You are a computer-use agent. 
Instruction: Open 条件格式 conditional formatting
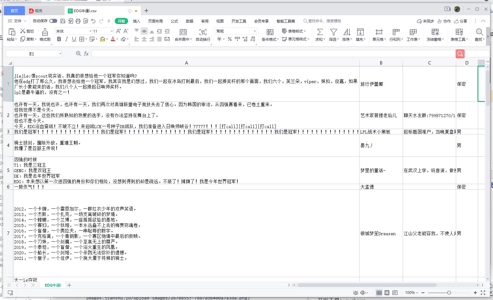270,35
